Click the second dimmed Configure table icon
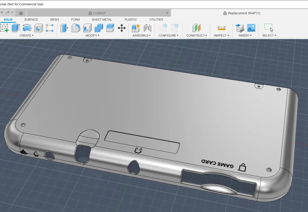 (174, 28)
